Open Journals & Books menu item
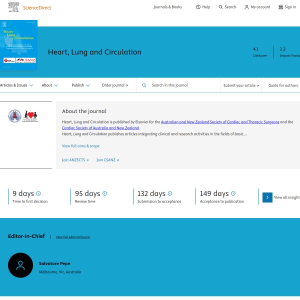The image size is (300, 300). click(167, 7)
